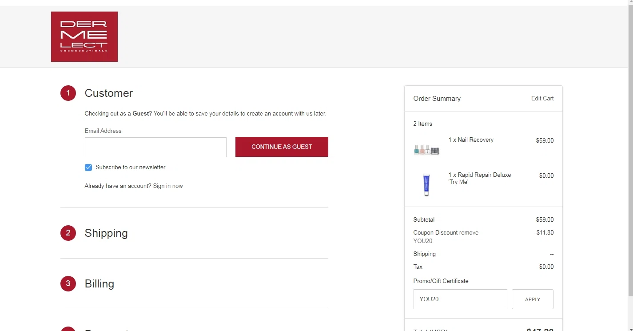Viewport: 633px width, 331px height.
Task: Click the Customer section heading
Action: tap(109, 93)
